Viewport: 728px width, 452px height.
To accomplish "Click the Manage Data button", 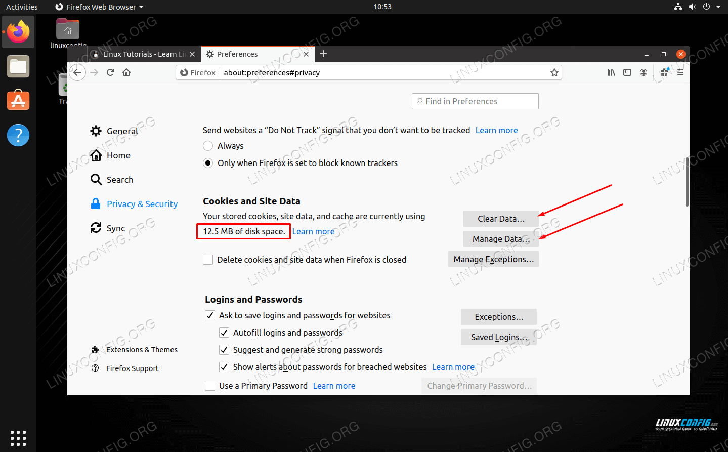I will point(501,239).
